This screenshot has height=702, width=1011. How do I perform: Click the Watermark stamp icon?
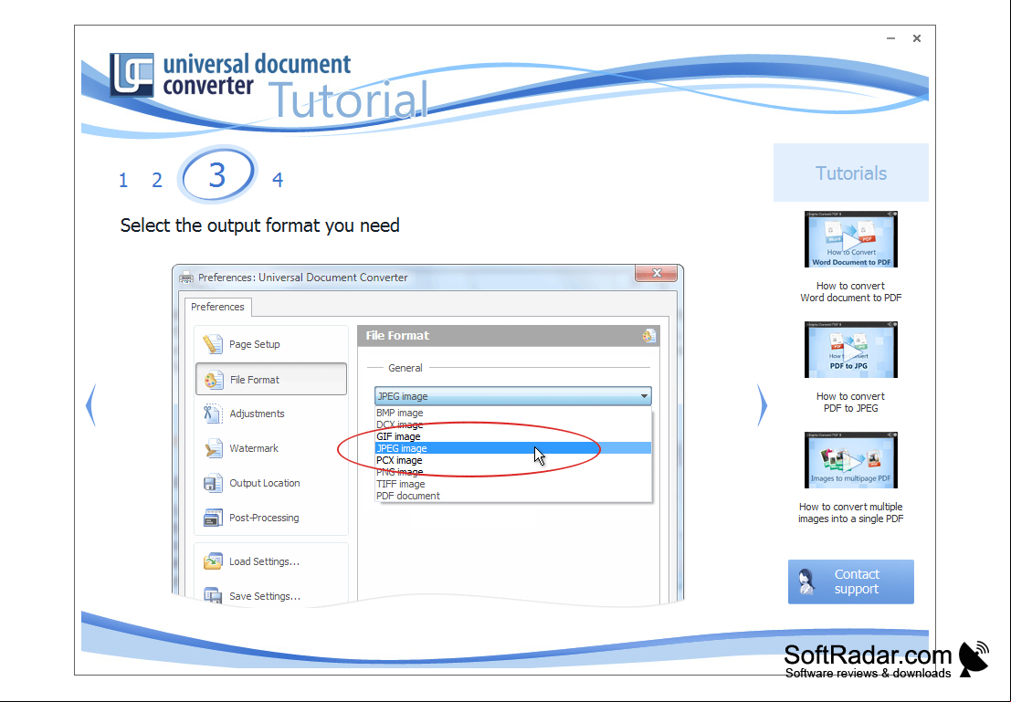[213, 448]
